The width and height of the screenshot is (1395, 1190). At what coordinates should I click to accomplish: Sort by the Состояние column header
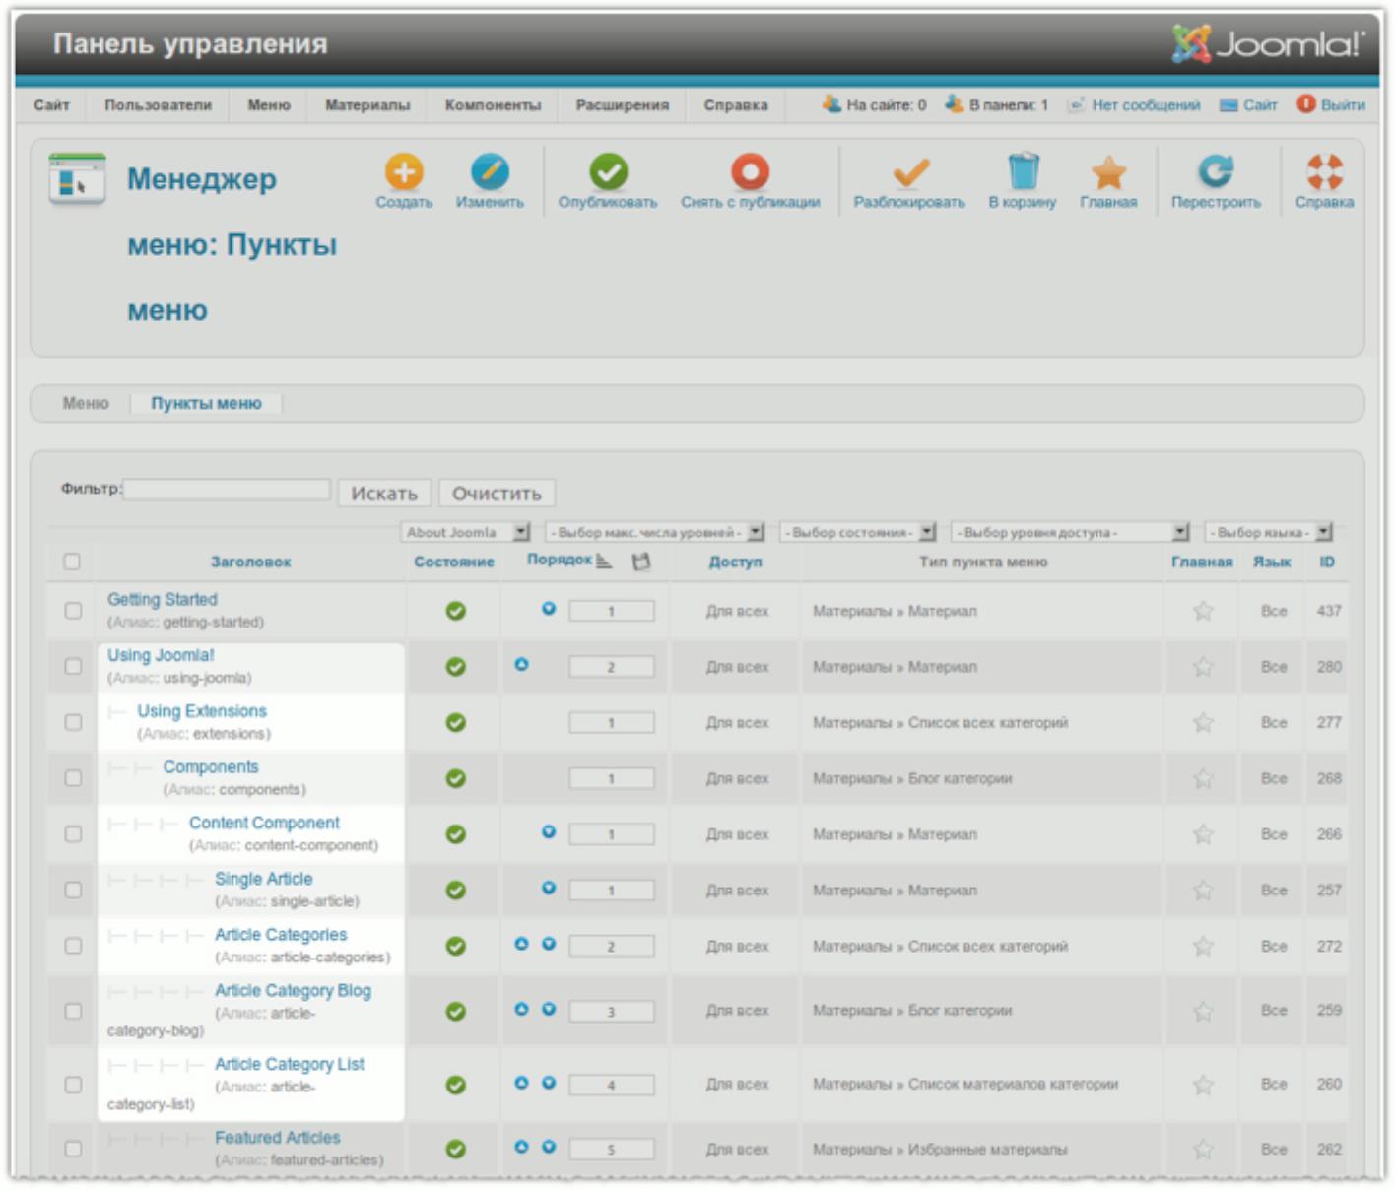tap(454, 562)
